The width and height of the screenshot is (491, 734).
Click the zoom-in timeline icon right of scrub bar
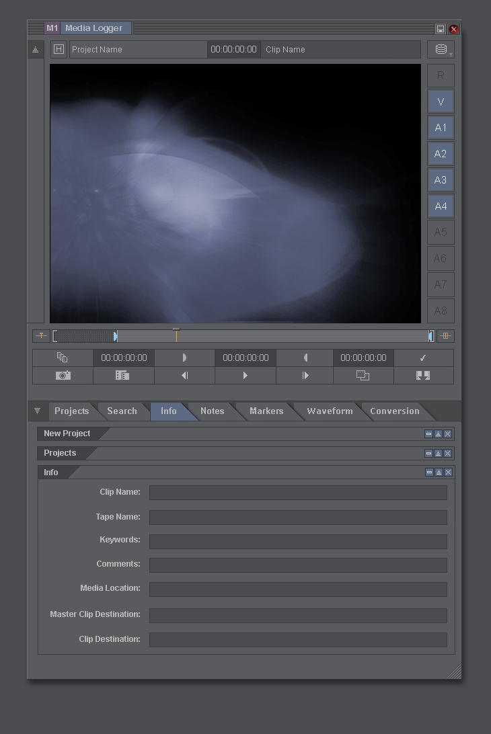click(x=445, y=335)
